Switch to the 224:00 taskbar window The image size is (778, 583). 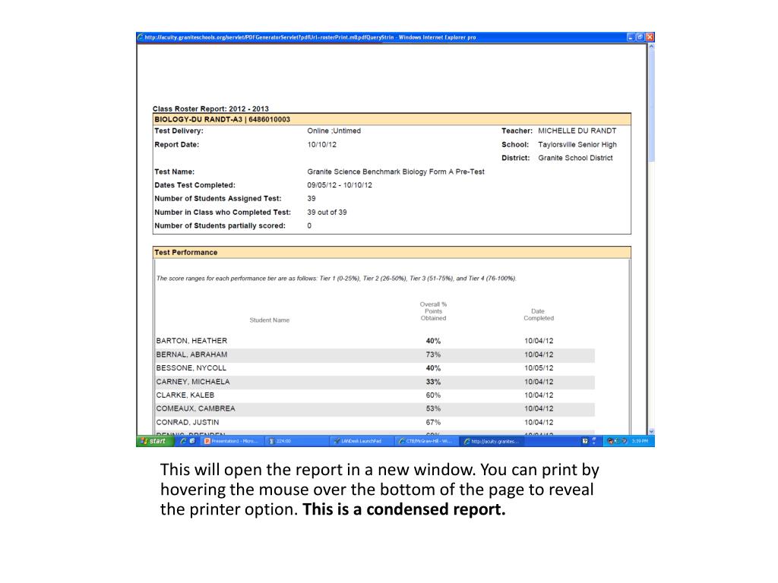296,441
